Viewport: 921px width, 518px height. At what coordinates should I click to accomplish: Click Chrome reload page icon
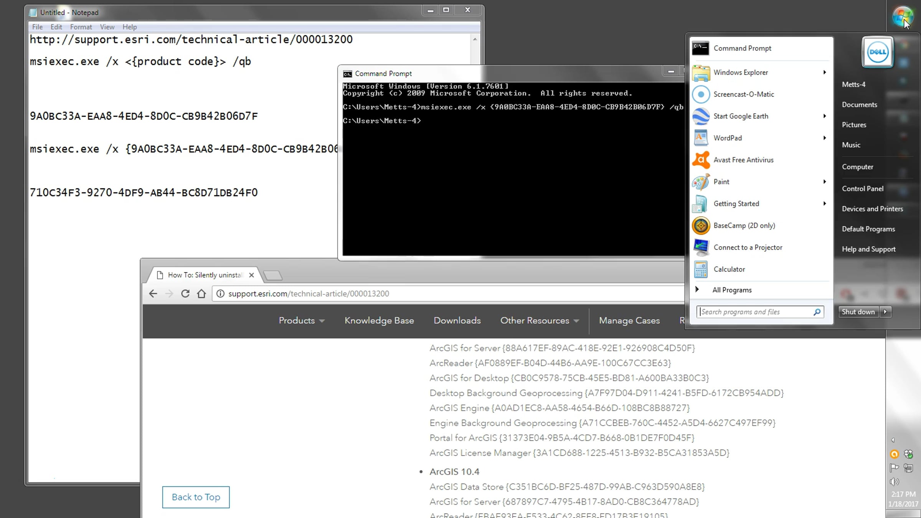coord(185,294)
